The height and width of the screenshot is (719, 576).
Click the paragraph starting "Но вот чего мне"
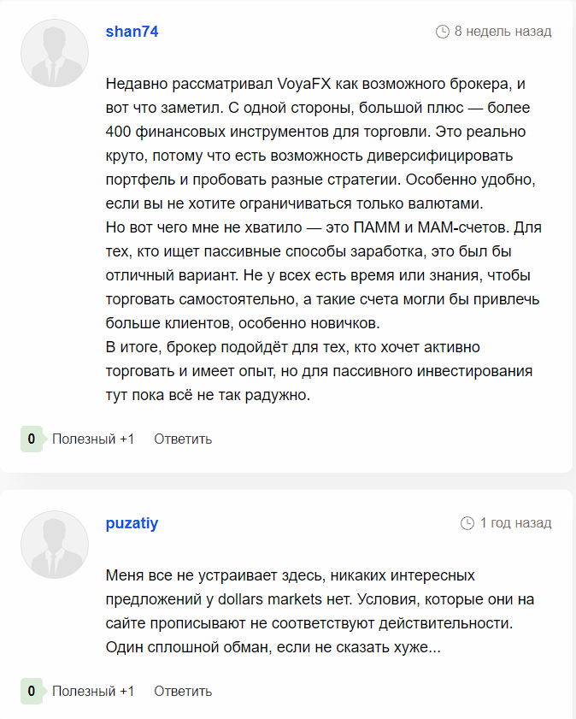click(324, 275)
